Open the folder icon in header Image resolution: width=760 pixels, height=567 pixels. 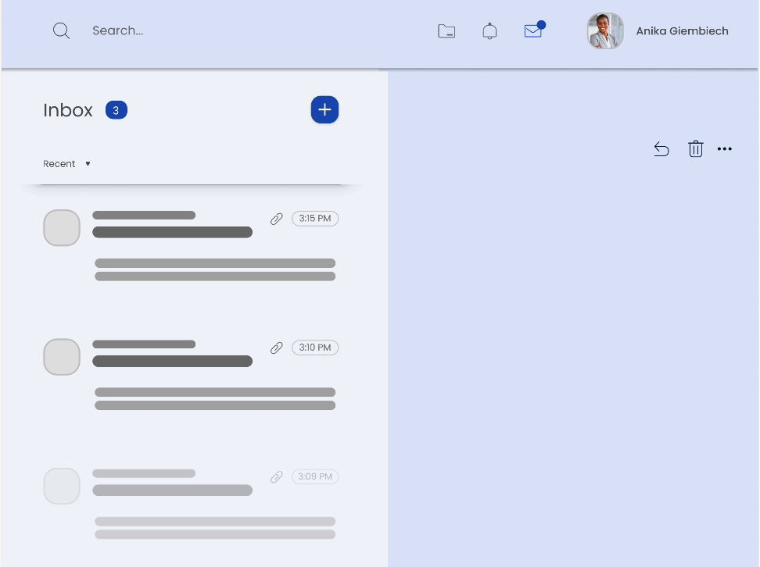(x=446, y=31)
